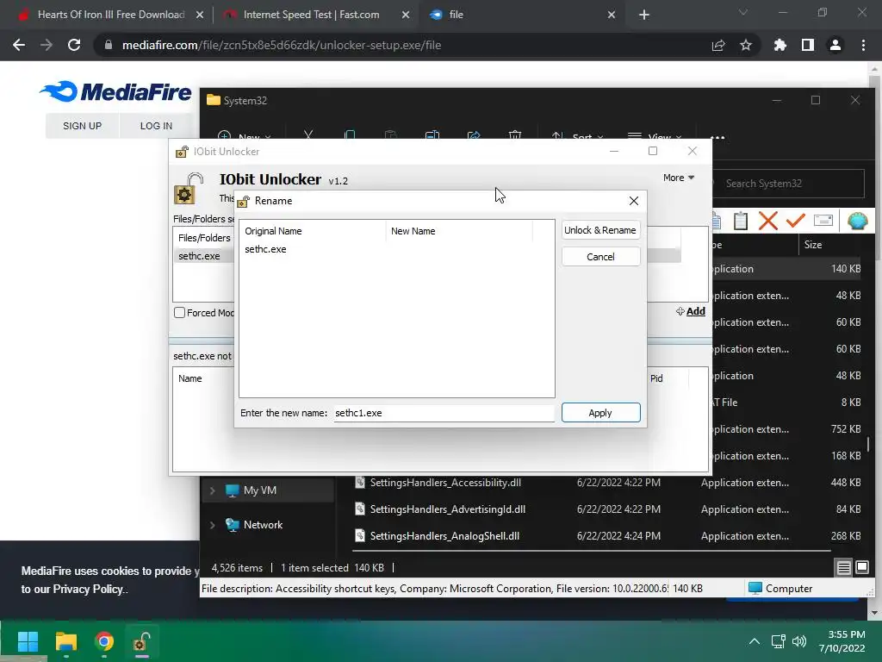Click the Chrome address bar URL
Viewport: 882px width, 662px height.
[x=282, y=45]
